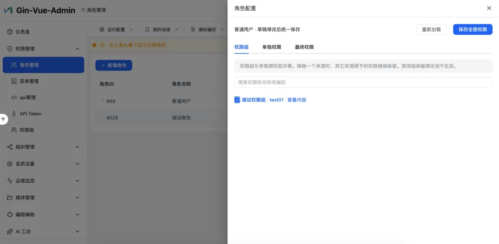Click the breadcrumb 角色管理 user icon
This screenshot has height=244, width=499.
[x=83, y=10]
